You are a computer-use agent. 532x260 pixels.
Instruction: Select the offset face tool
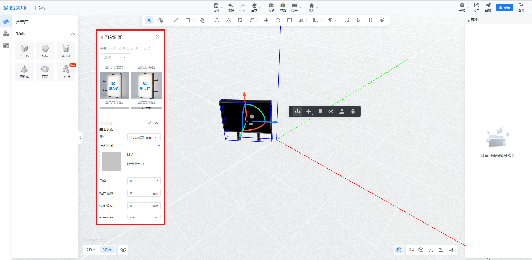coord(240,20)
